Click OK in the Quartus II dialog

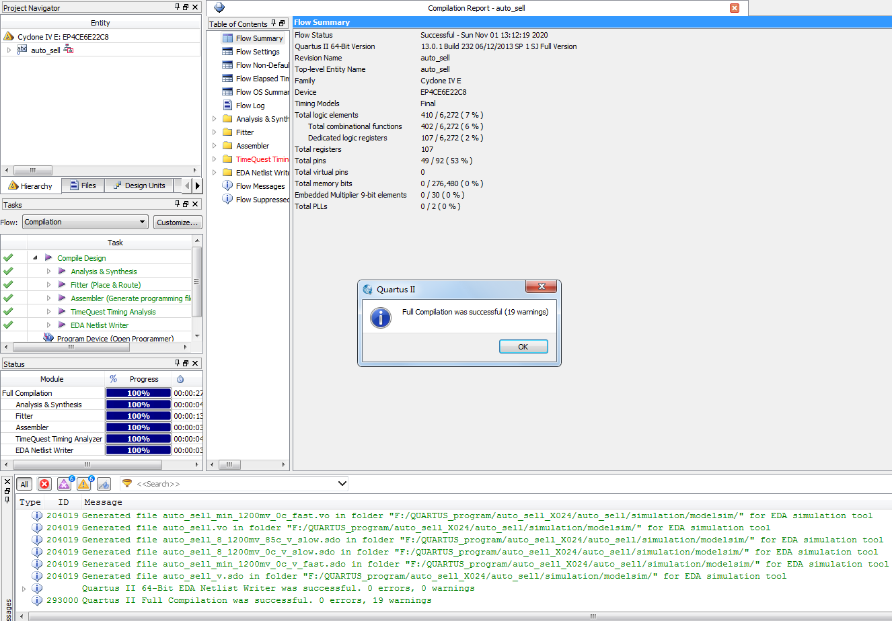coord(523,347)
